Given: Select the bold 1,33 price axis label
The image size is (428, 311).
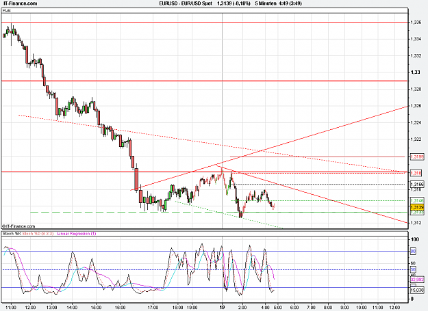Looking at the screenshot, I should pyautogui.click(x=415, y=72).
